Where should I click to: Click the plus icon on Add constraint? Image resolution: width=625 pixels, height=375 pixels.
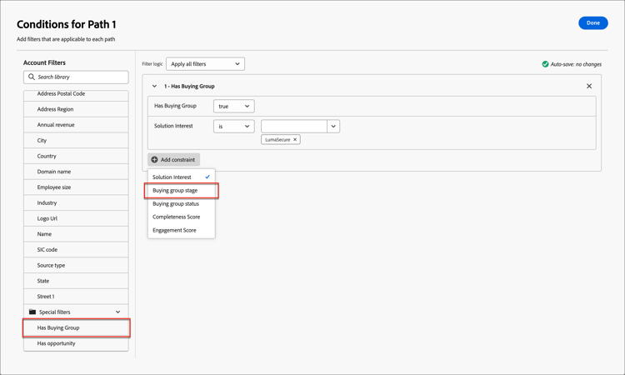pyautogui.click(x=154, y=159)
